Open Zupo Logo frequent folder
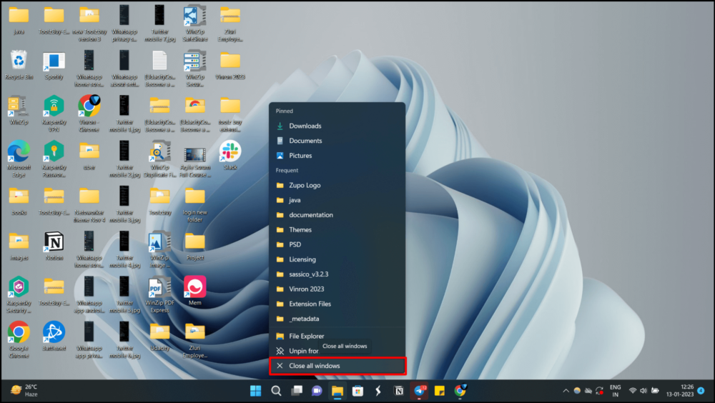Screen dimensions: 715x403 [x=337, y=185]
